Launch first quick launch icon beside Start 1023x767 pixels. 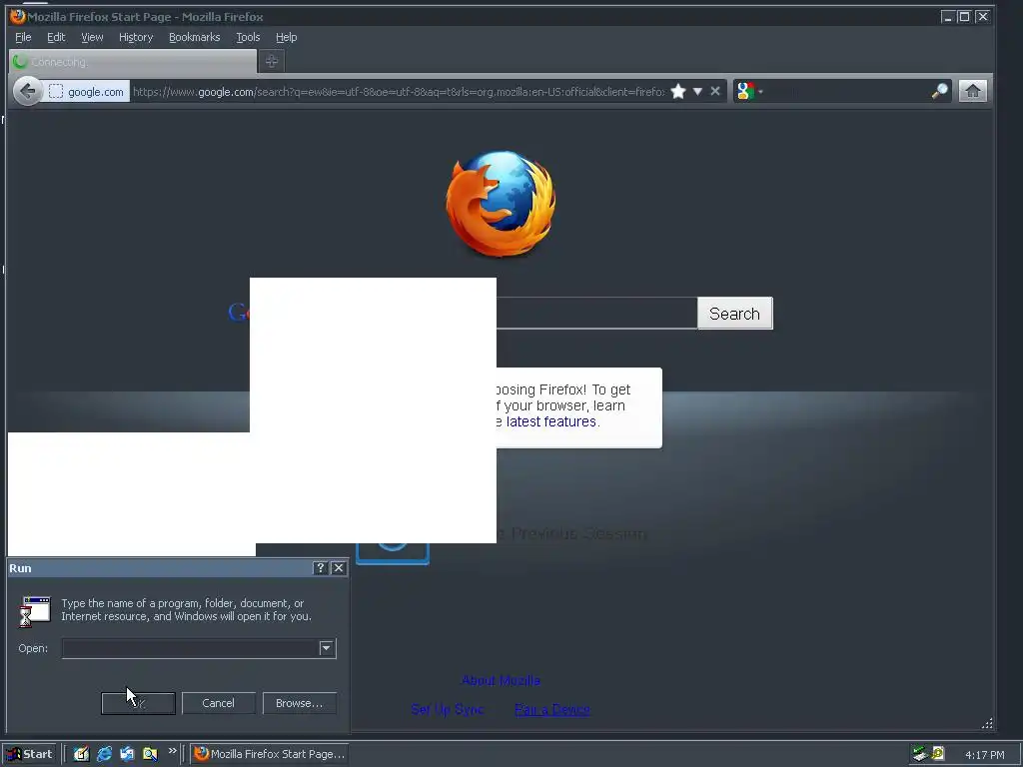[81, 754]
